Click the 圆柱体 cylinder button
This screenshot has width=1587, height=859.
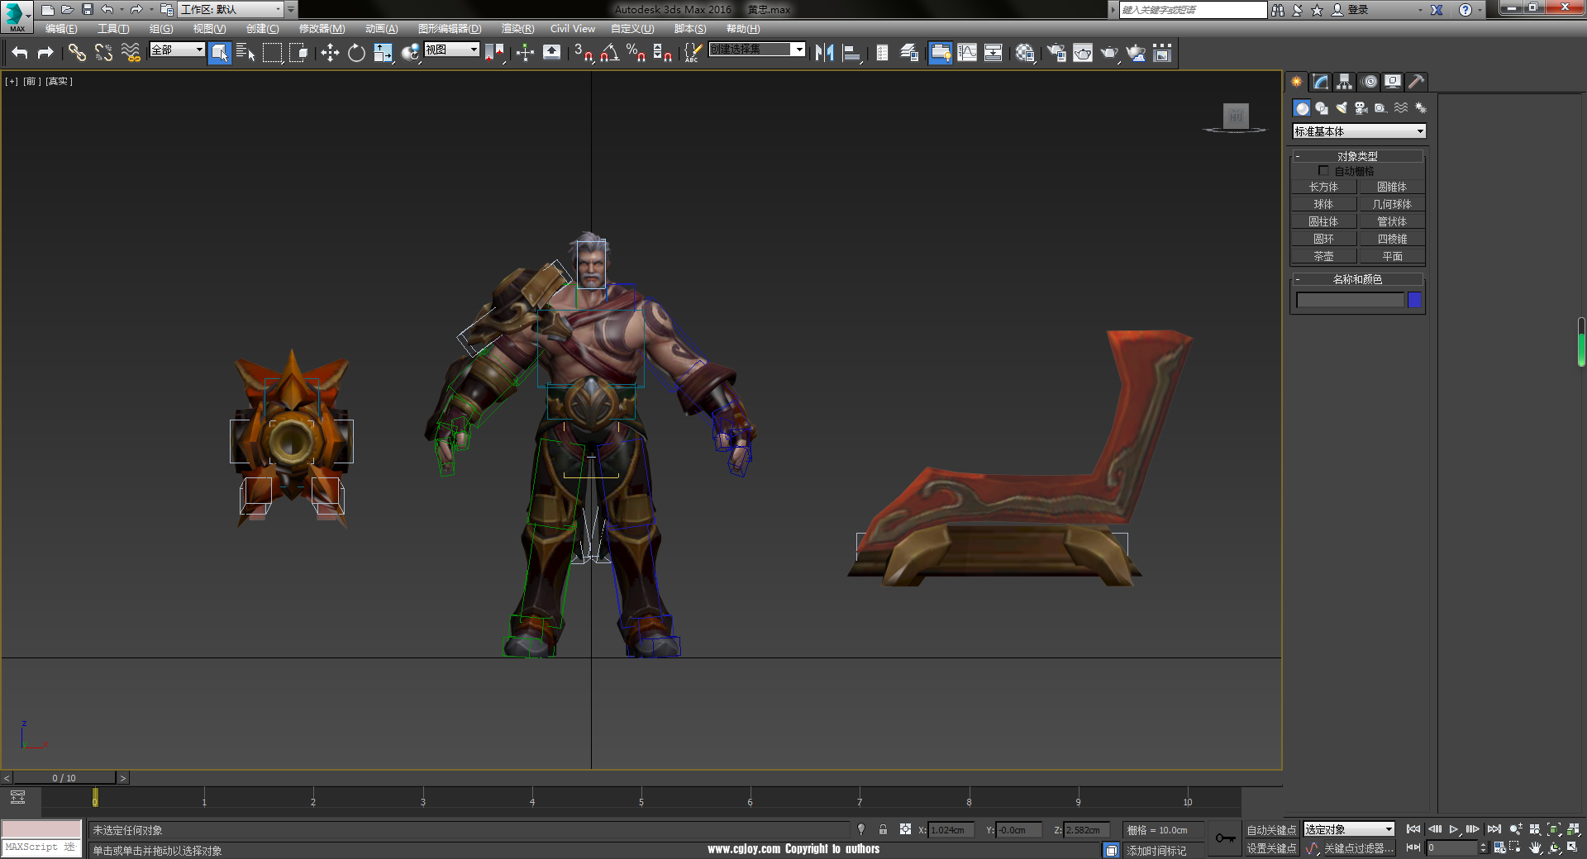point(1323,221)
